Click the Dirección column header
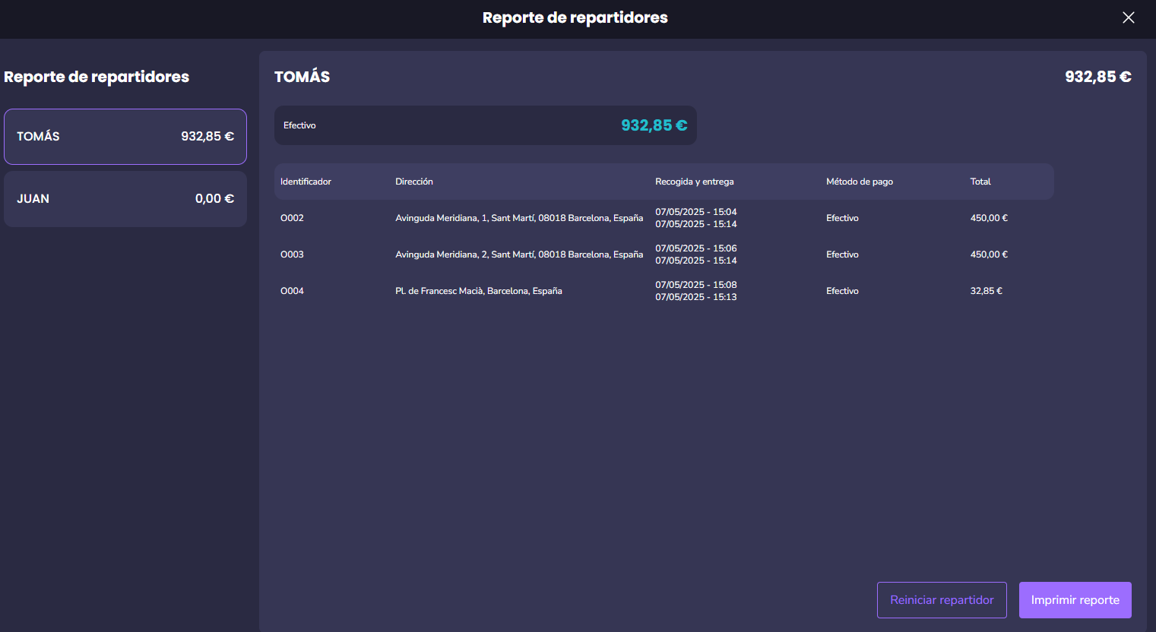1156x632 pixels. pyautogui.click(x=414, y=182)
